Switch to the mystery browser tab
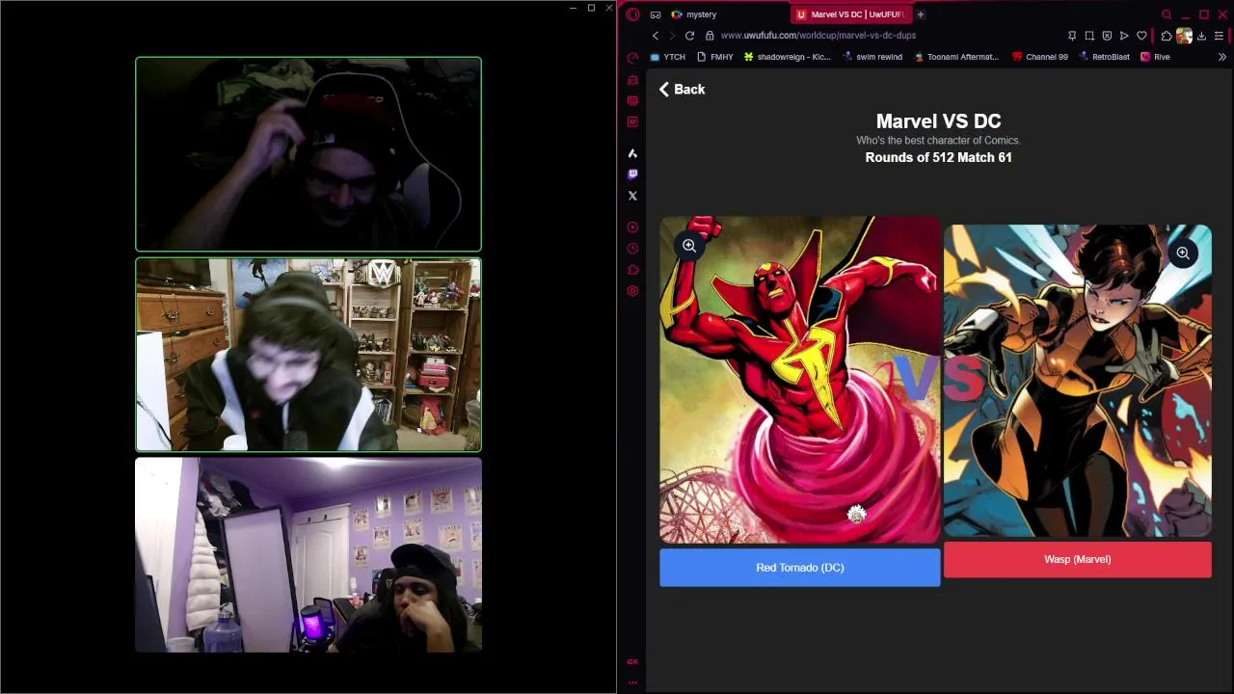The image size is (1234, 694). point(701,14)
